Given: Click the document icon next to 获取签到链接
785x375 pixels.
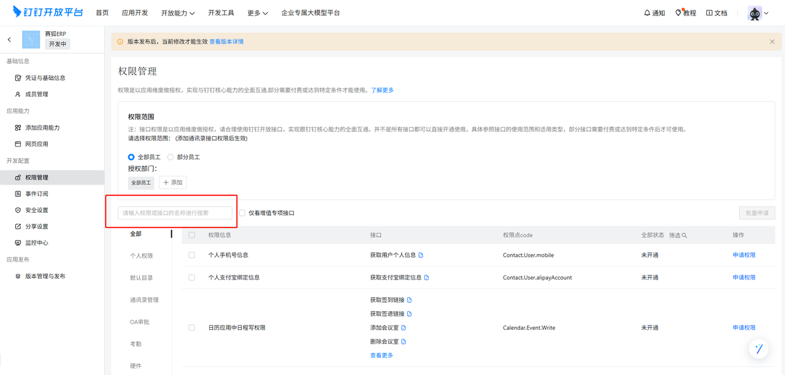Looking at the screenshot, I should [x=410, y=300].
